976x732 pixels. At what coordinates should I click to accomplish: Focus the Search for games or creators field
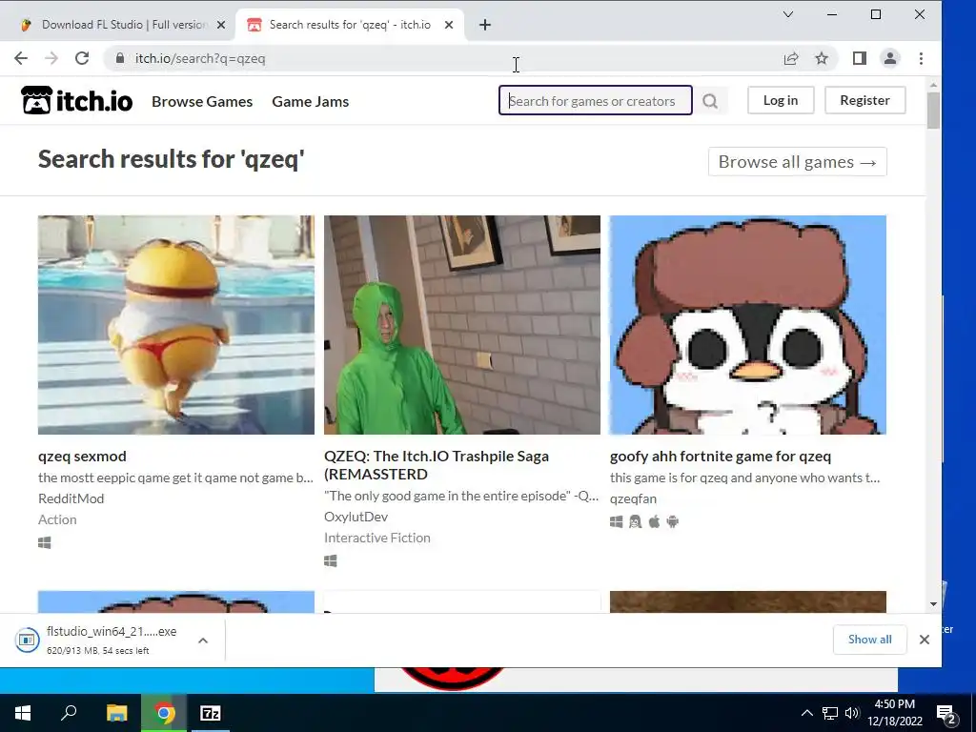[x=595, y=100]
